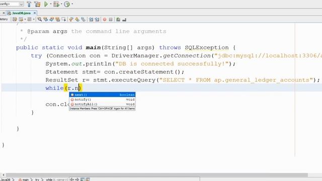Close the tab left of JavaDB.java
Viewport: 322px width, 181px height.
[4, 13]
